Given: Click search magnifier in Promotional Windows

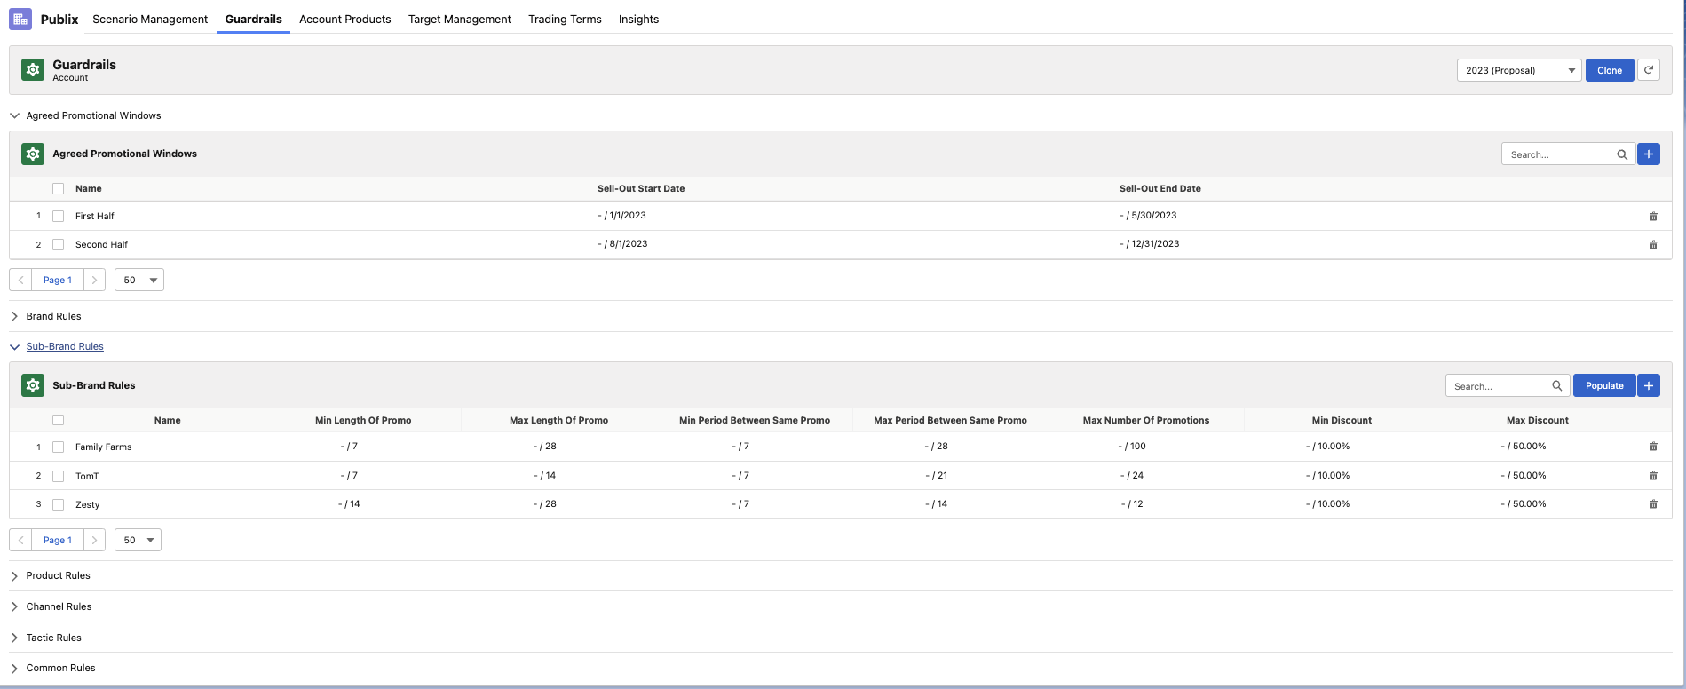Looking at the screenshot, I should click(x=1622, y=154).
